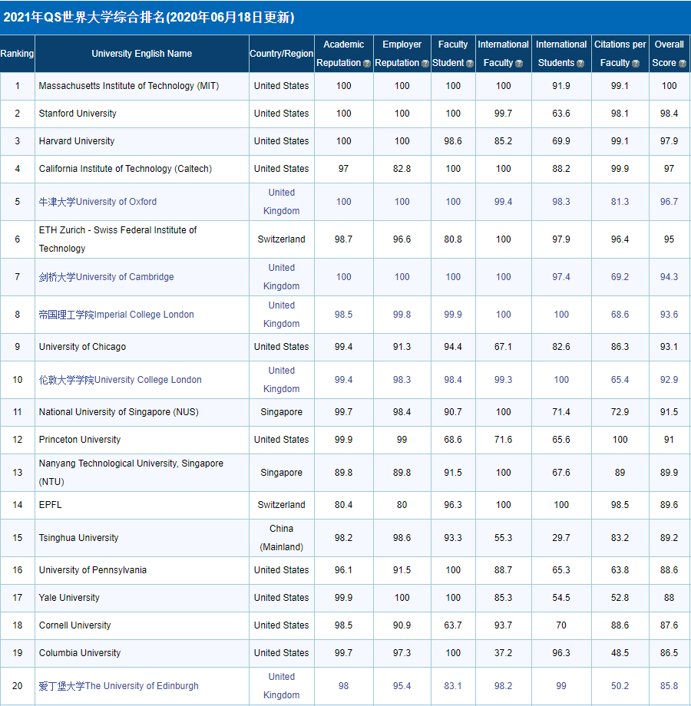Click University of Chicago's overall score 93.1
Viewport: 691px width, 706px height.
pyautogui.click(x=669, y=347)
